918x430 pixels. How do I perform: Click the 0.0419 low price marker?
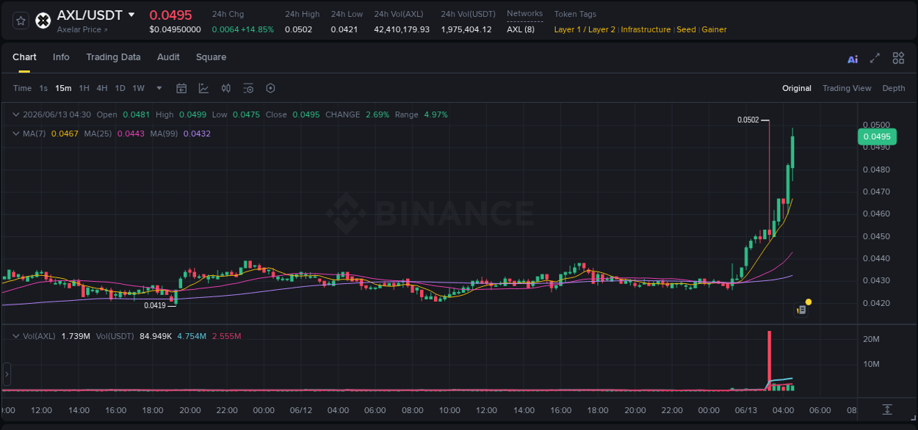(x=155, y=305)
